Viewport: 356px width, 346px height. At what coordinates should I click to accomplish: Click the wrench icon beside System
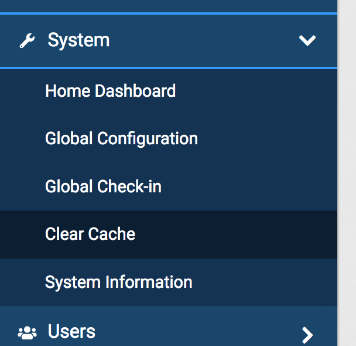click(x=27, y=40)
